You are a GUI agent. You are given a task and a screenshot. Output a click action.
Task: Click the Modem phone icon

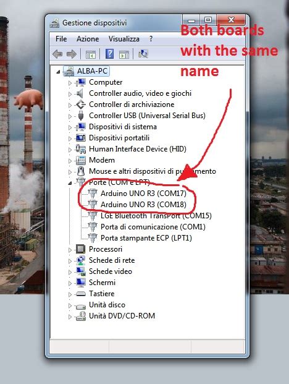pyautogui.click(x=81, y=160)
